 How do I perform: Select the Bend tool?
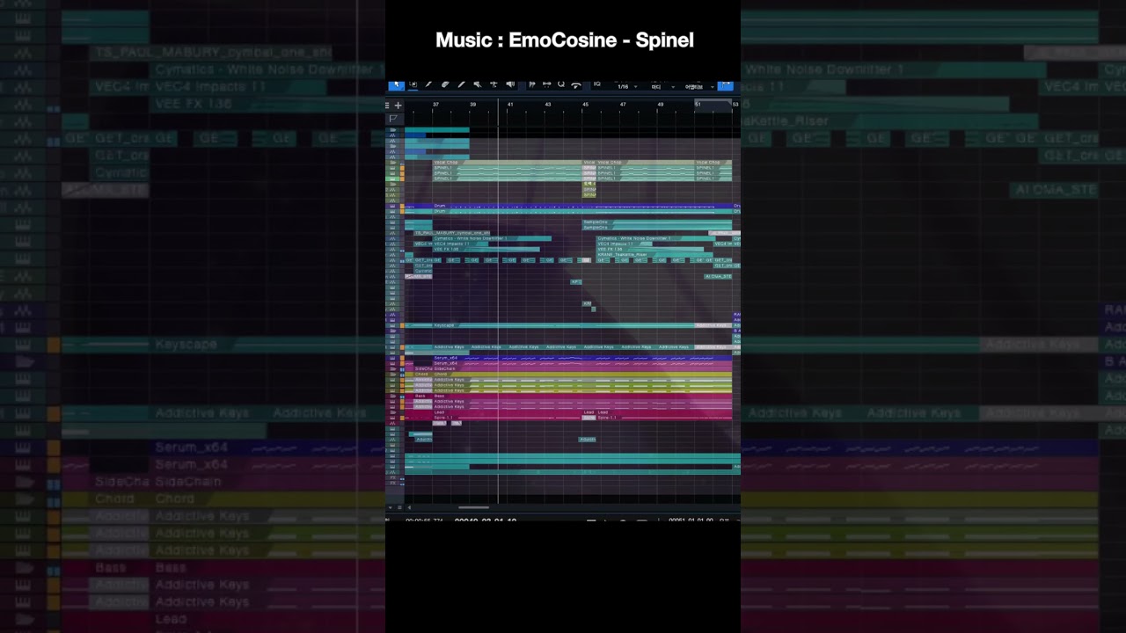pyautogui.click(x=494, y=85)
